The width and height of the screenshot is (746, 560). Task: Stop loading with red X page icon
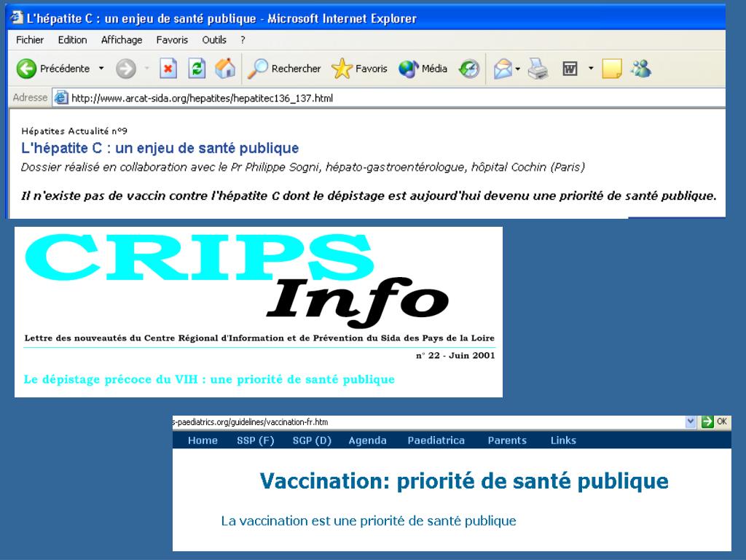(x=168, y=69)
